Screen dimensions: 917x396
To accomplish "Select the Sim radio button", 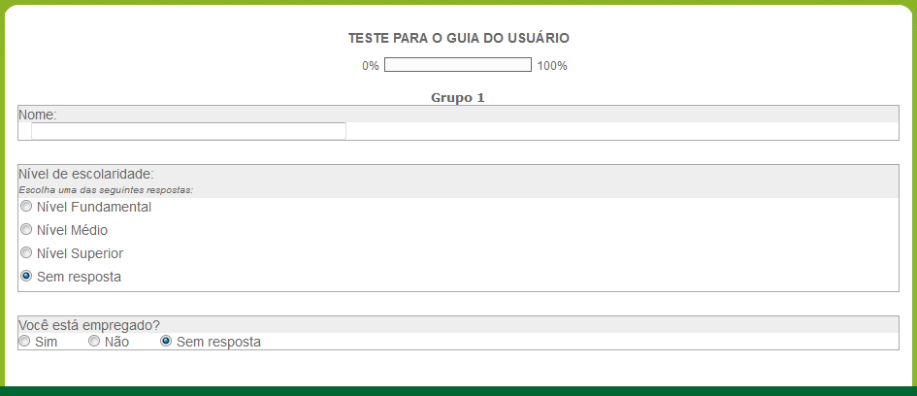I will pos(24,342).
